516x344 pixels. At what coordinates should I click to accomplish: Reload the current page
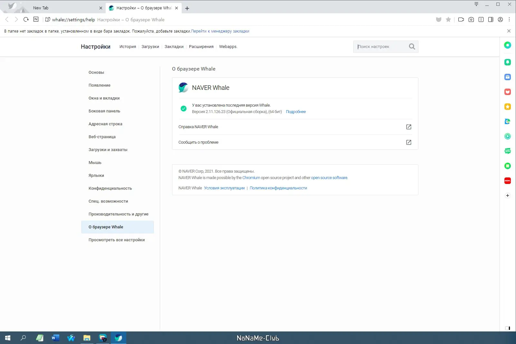26,19
